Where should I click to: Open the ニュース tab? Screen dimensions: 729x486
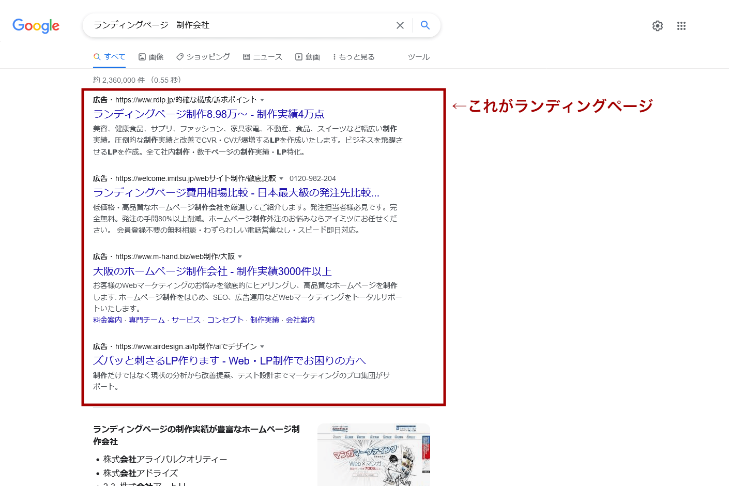263,57
